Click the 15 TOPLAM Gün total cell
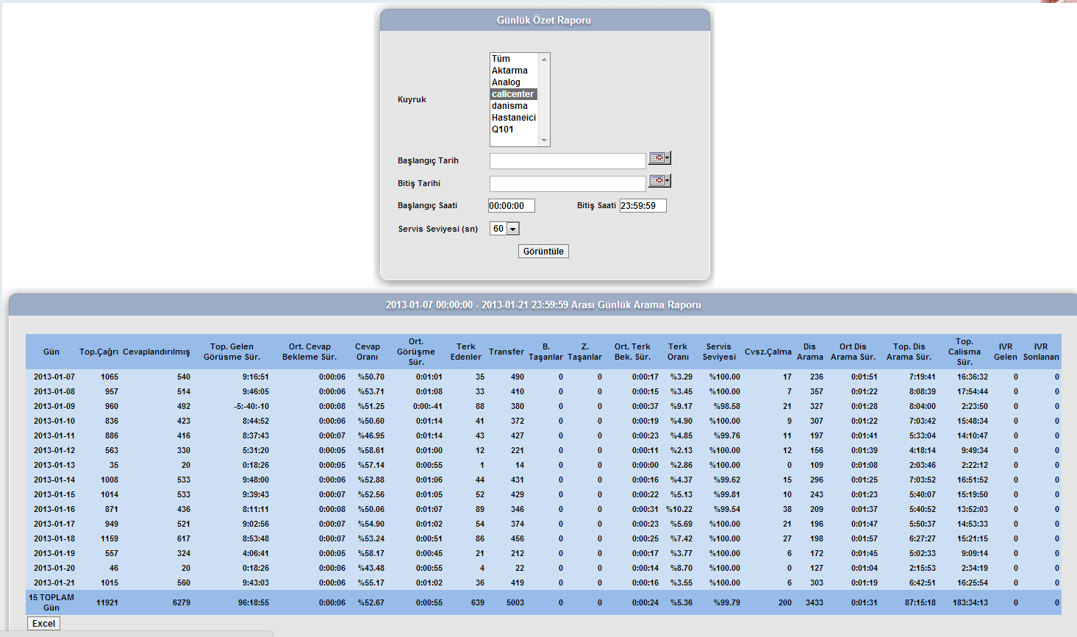1077x637 pixels. [51, 602]
